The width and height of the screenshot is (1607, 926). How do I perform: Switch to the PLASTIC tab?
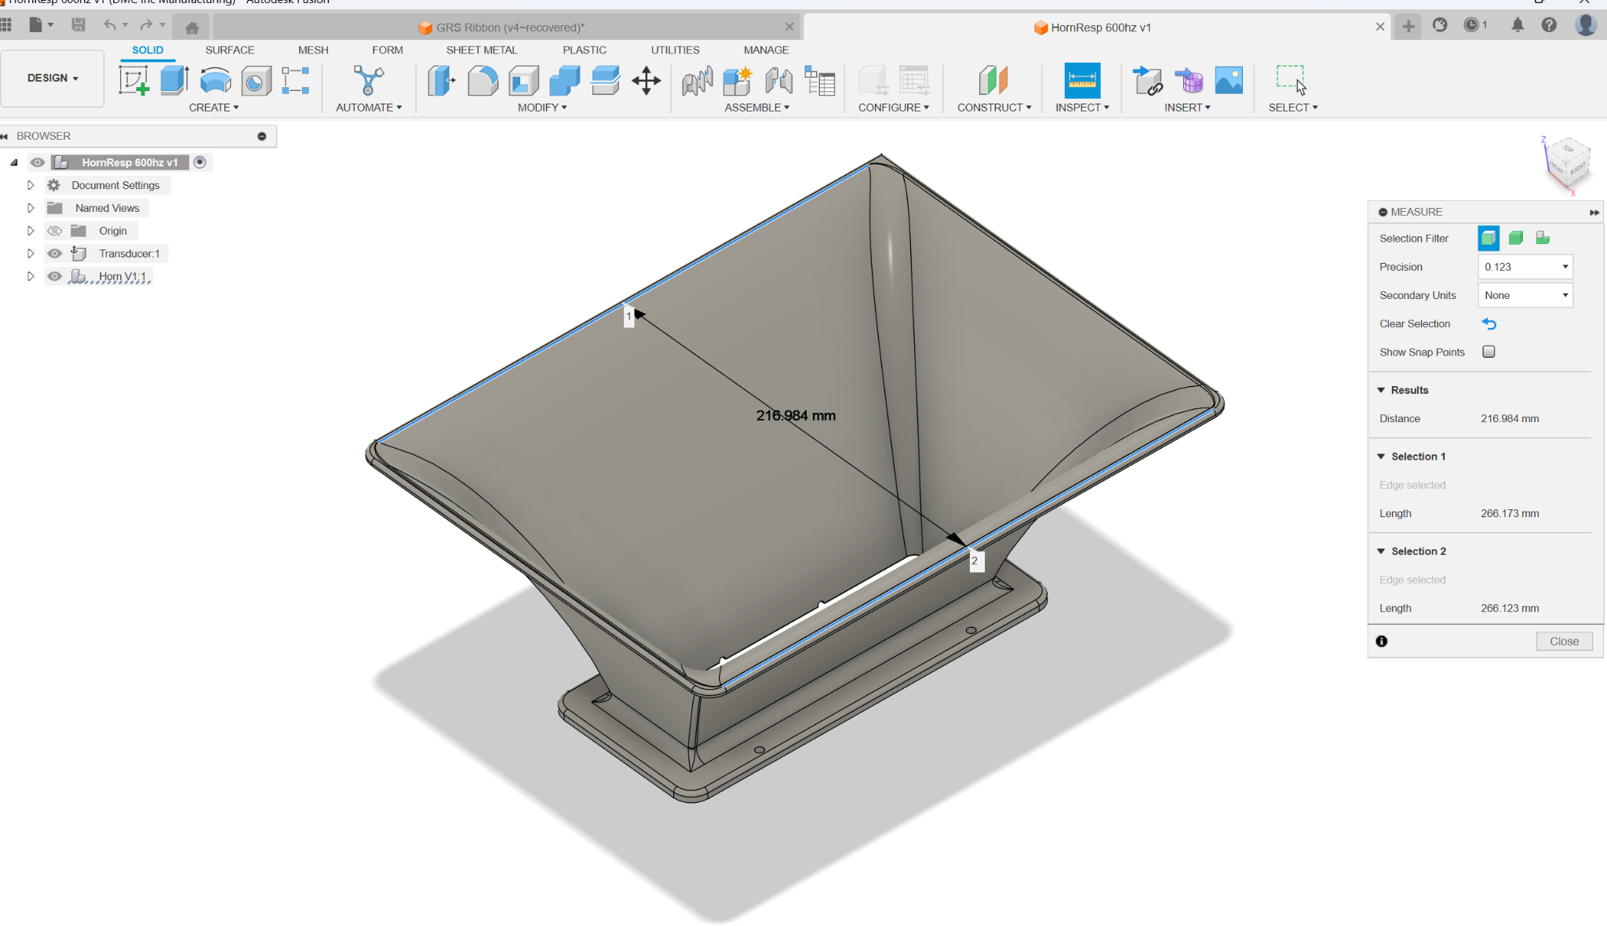pos(585,49)
